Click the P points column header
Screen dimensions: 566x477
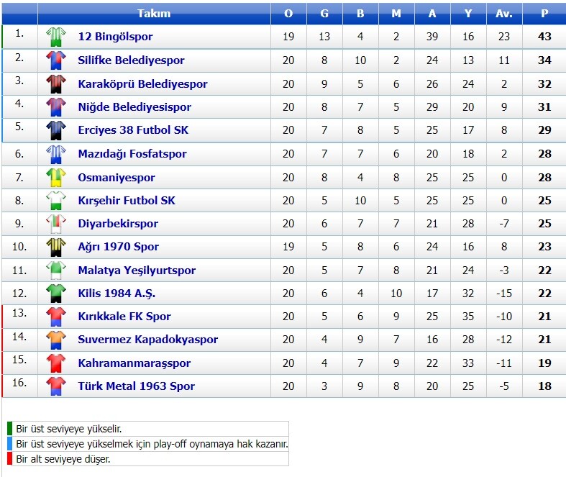(544, 14)
